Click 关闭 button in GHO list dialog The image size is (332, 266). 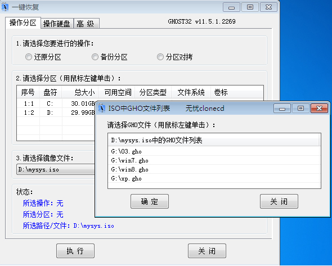tap(279, 201)
